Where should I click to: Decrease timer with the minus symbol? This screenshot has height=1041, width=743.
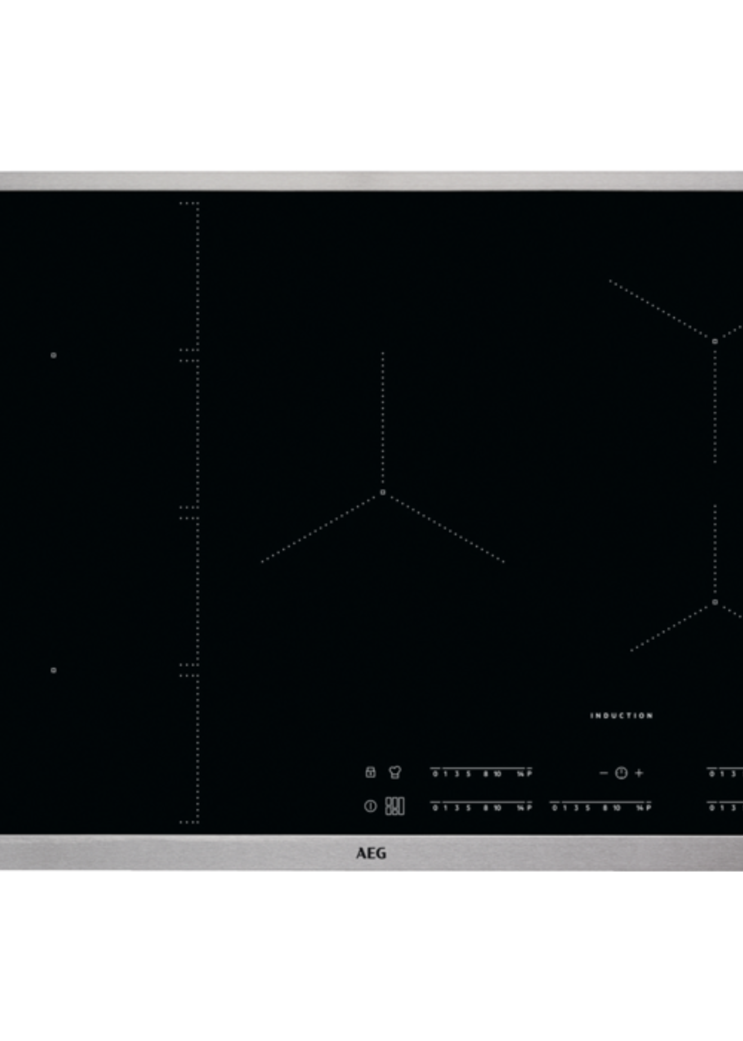(x=604, y=773)
